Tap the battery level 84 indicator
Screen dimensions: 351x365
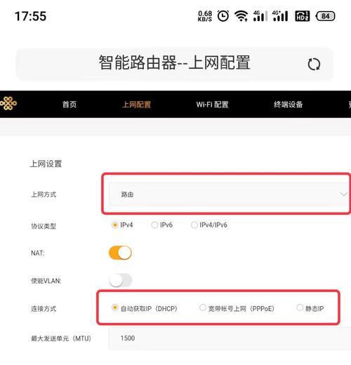coord(325,16)
